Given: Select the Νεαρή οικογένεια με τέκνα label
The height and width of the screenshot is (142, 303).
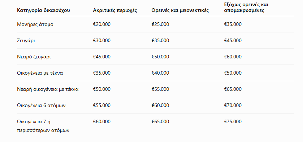Looking at the screenshot, I should 48,89.
